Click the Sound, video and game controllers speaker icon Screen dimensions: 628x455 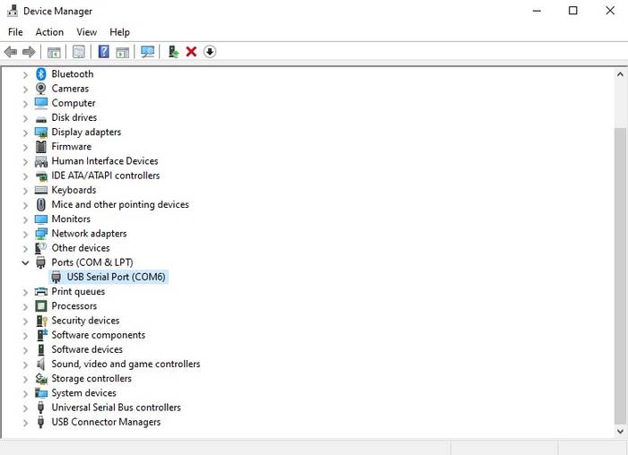point(41,364)
